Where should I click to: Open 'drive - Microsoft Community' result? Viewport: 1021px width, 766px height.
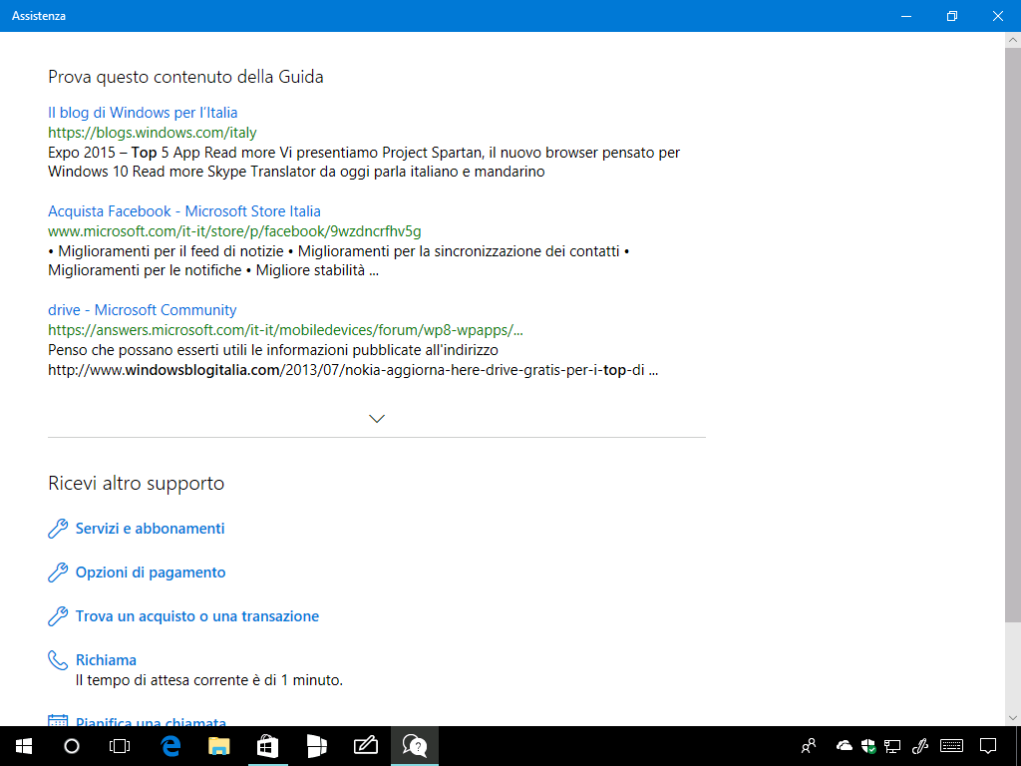tap(142, 310)
